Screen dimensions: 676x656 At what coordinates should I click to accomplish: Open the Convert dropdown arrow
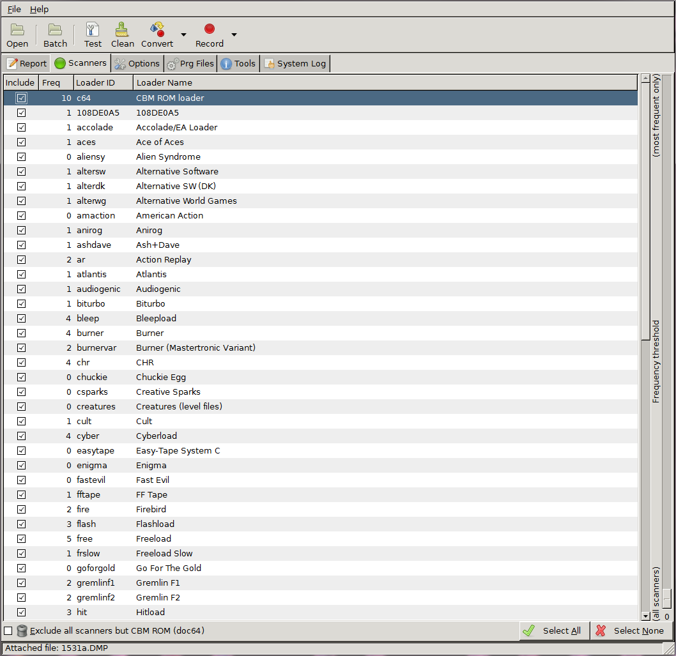pyautogui.click(x=183, y=34)
